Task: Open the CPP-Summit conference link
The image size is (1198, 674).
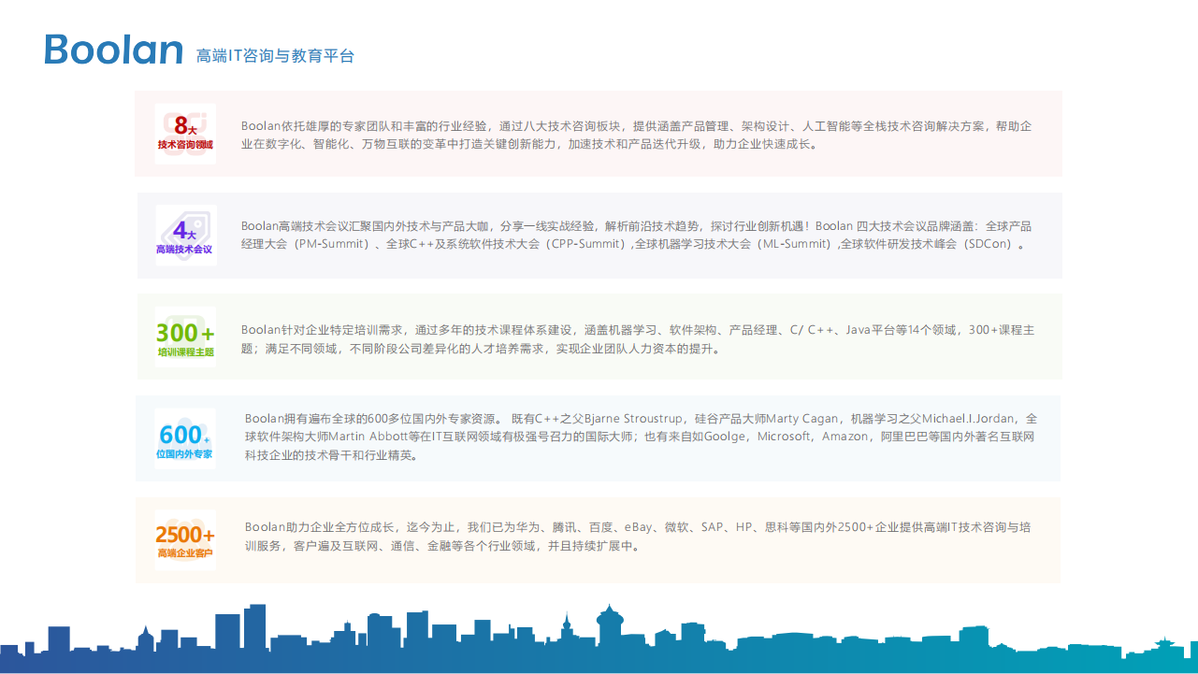Action: click(x=584, y=243)
